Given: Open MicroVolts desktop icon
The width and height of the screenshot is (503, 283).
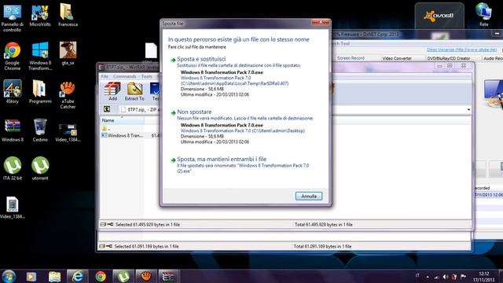Looking at the screenshot, I should [x=40, y=16].
